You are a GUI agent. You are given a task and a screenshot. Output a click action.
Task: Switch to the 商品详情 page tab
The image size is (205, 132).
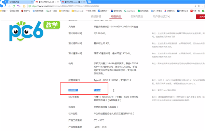96,16
